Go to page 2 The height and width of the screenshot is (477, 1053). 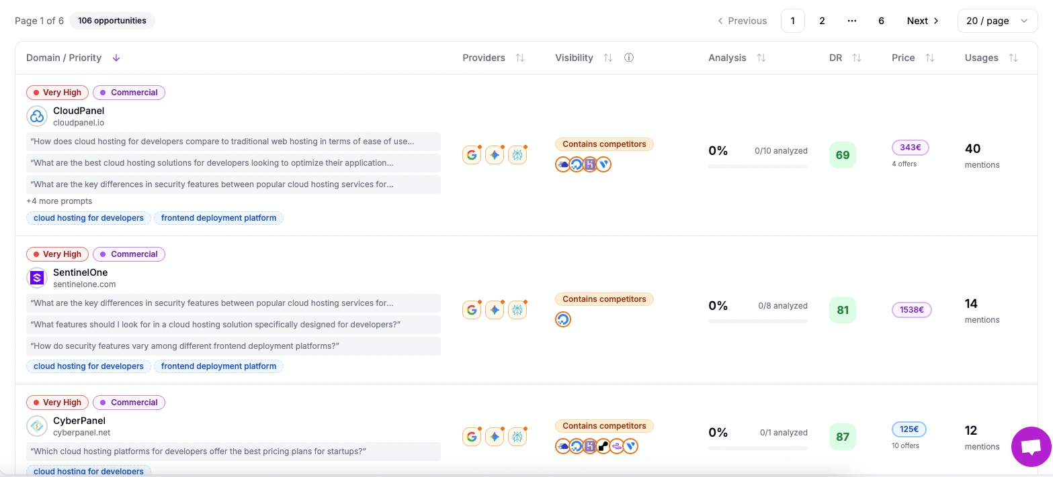pos(822,21)
